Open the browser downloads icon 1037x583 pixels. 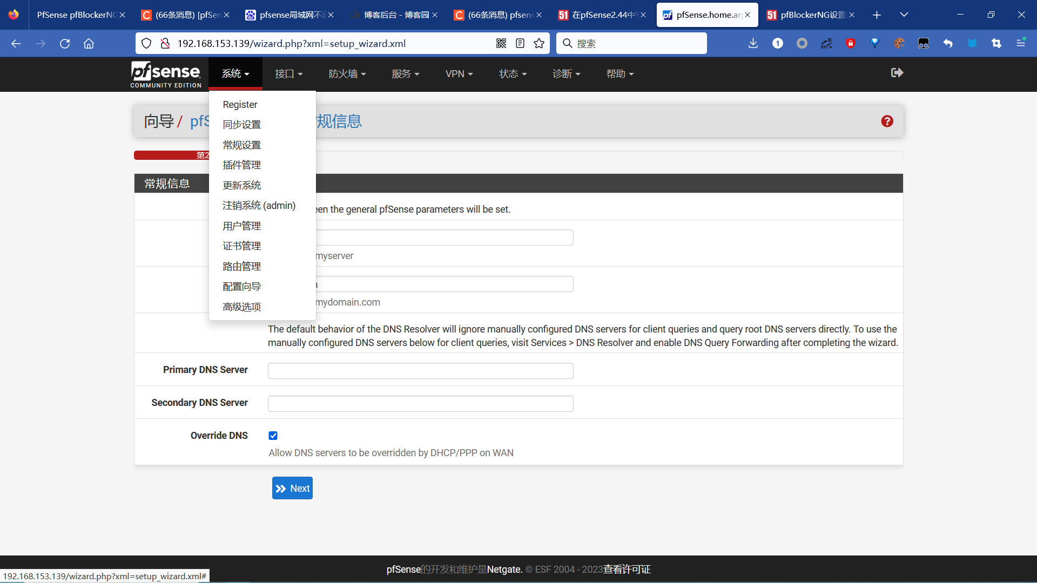pyautogui.click(x=753, y=44)
